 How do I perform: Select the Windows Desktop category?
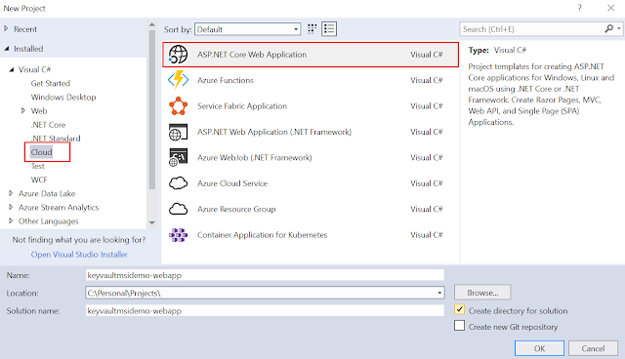pos(63,98)
